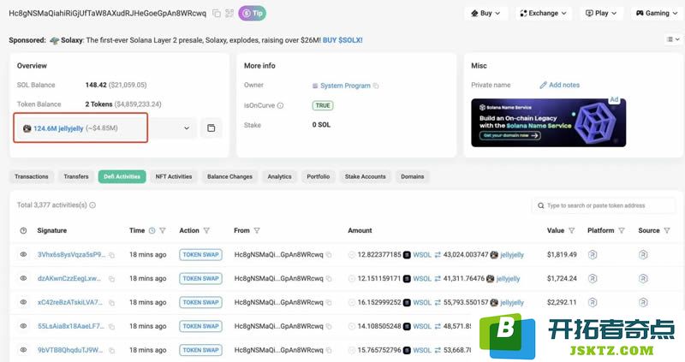Open signature 3Vhx6s8ysVqza5sP9 transaction

(x=71, y=254)
